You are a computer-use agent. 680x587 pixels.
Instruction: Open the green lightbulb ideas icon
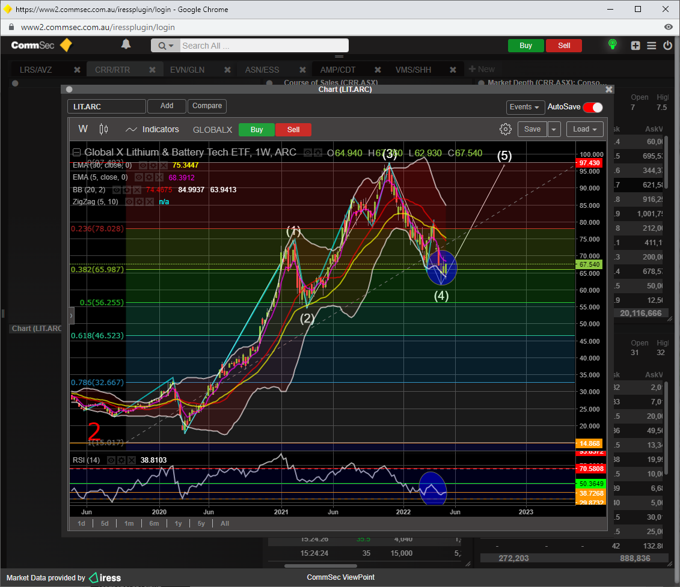tap(612, 44)
